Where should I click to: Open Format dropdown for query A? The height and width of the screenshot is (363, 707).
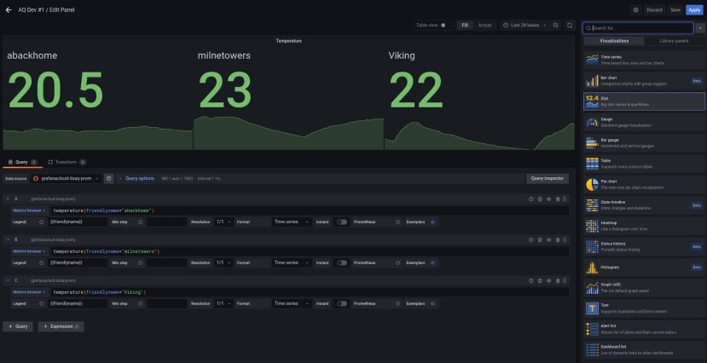(292, 222)
